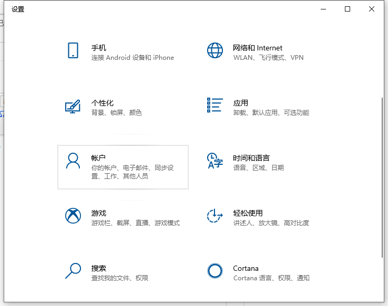Open the 手机 settings title
The image size is (388, 306).
click(x=99, y=48)
